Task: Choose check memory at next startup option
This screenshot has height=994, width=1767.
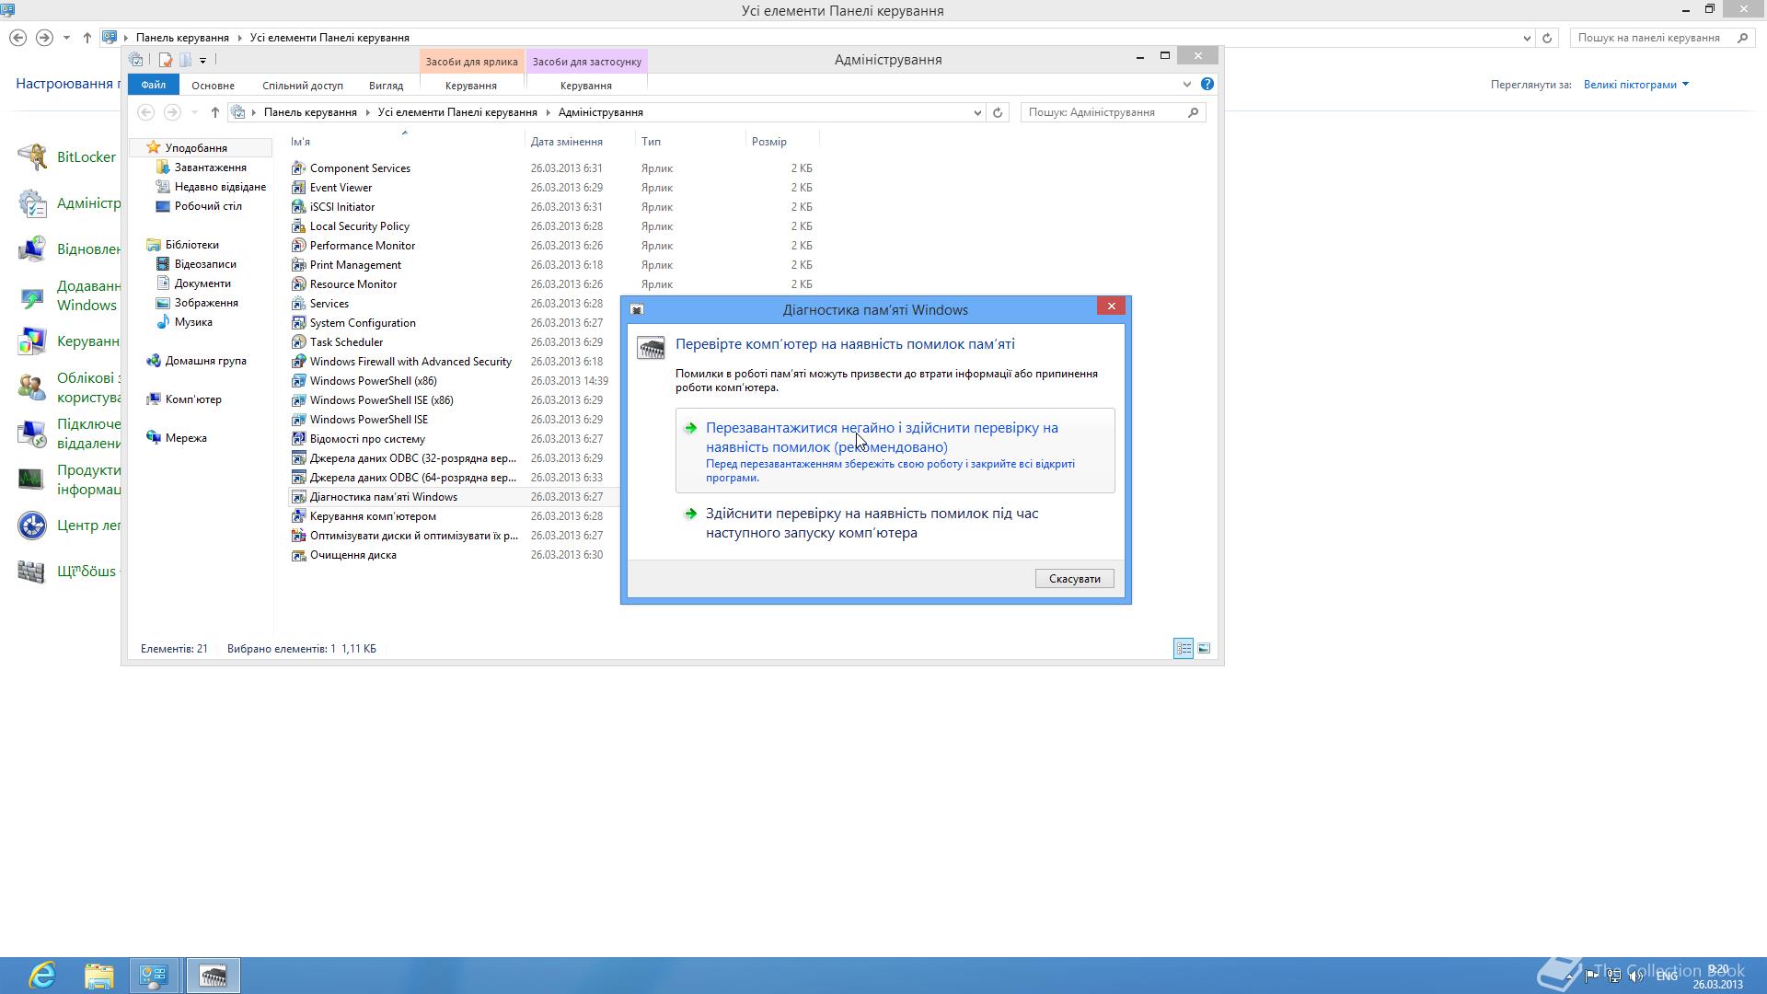Action: tap(895, 523)
